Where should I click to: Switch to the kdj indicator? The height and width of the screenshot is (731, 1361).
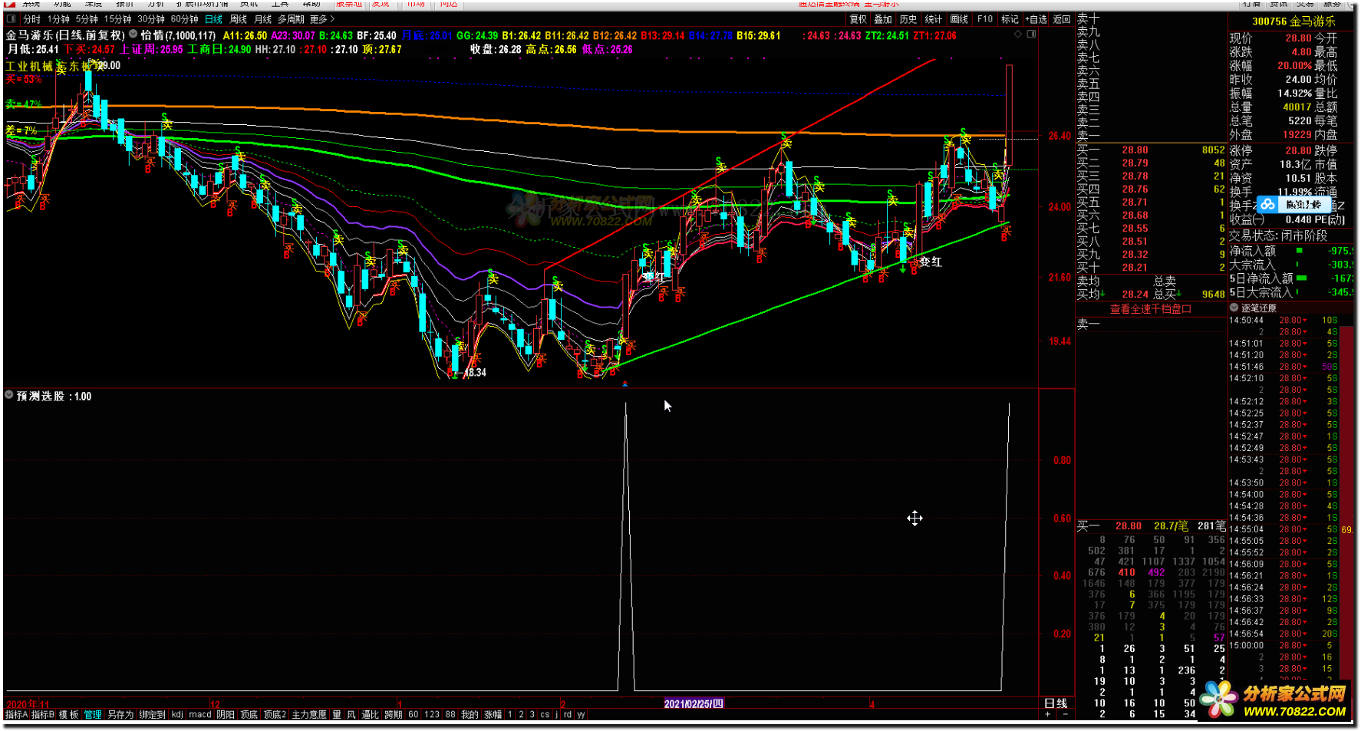coord(177,714)
